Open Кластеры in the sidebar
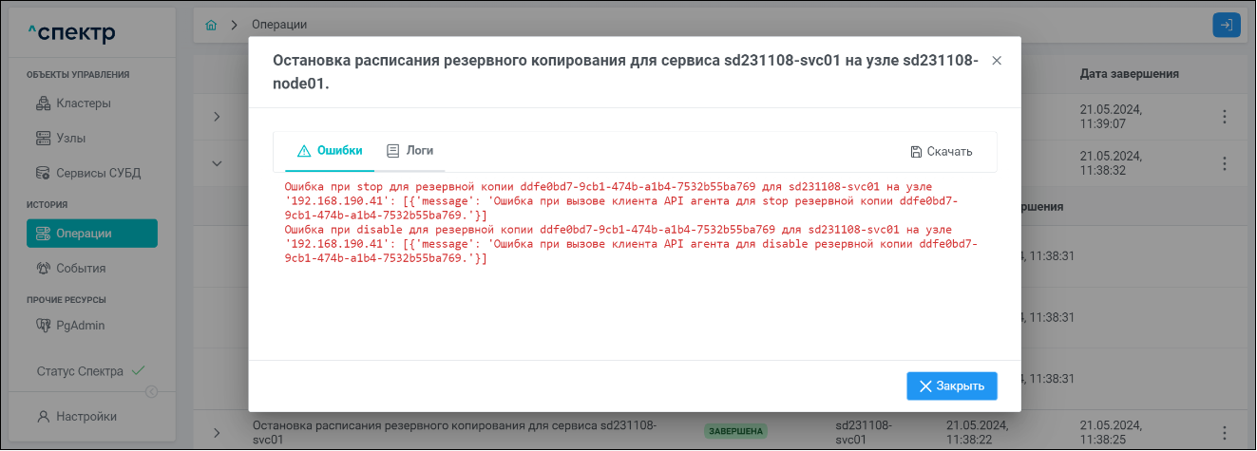Viewport: 1257px width, 451px height. (x=83, y=103)
